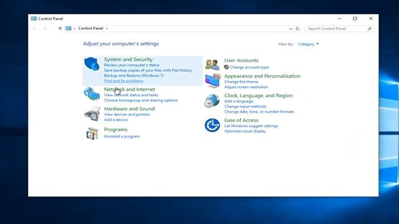Open System and Security category
Image resolution: width=399 pixels, height=224 pixels.
[x=128, y=59]
